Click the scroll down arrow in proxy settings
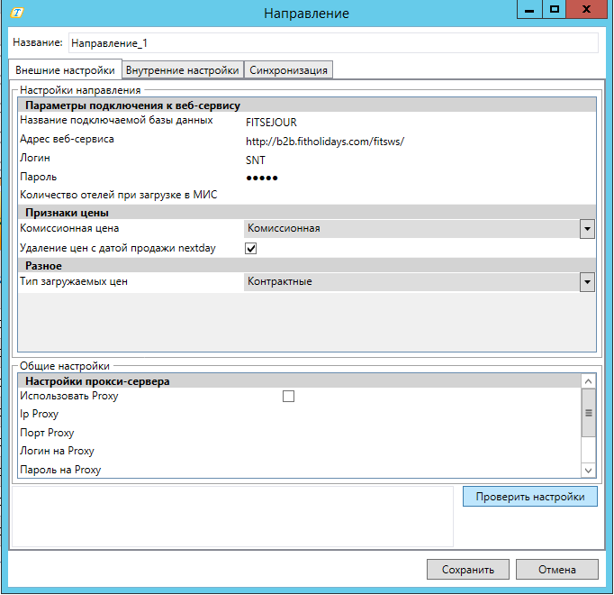This screenshot has height=595, width=614. [589, 470]
